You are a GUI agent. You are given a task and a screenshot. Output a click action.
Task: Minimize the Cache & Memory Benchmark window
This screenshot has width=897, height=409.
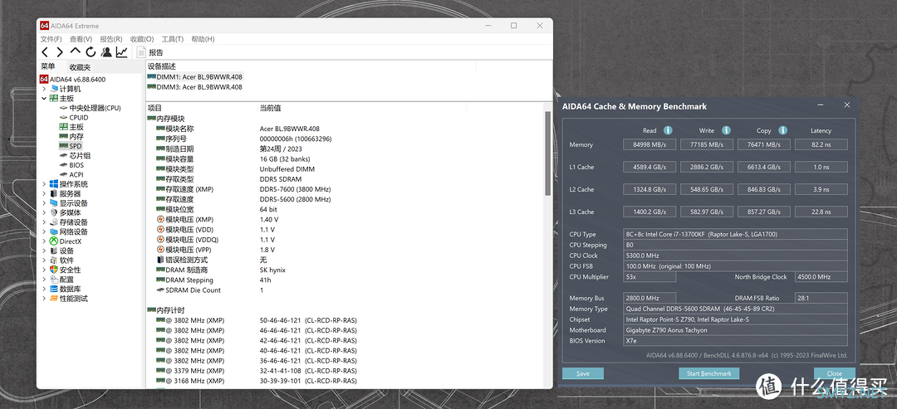[x=821, y=105]
